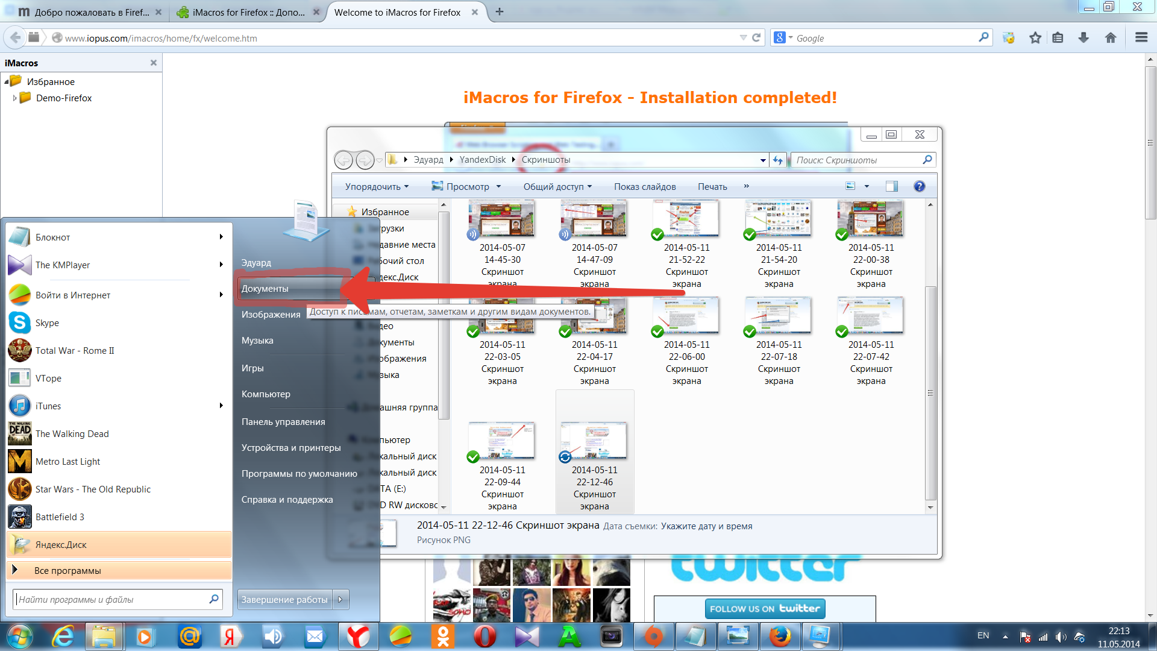
Task: Open Odnoklassniki taskbar icon
Action: coord(442,637)
